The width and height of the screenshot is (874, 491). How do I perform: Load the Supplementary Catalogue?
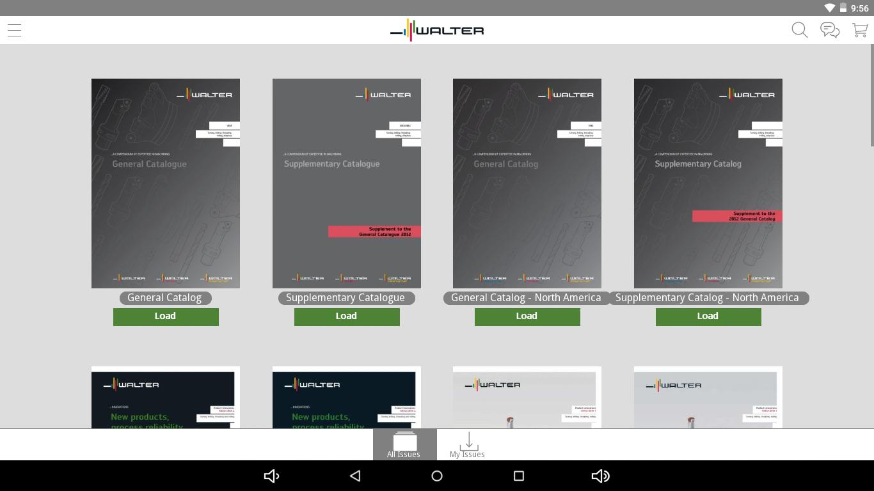tap(347, 316)
